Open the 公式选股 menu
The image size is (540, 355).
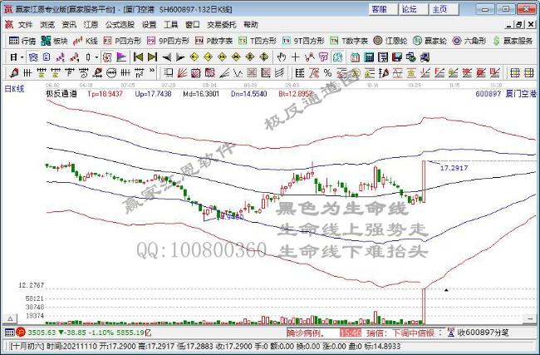tap(120, 25)
